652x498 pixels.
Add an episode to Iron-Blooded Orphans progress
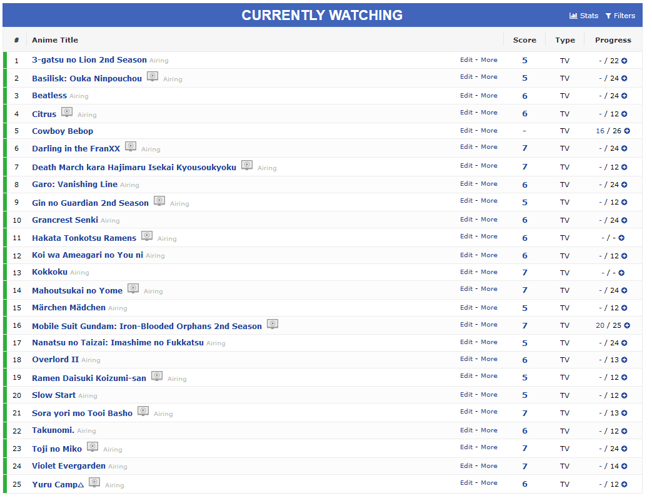pos(627,326)
